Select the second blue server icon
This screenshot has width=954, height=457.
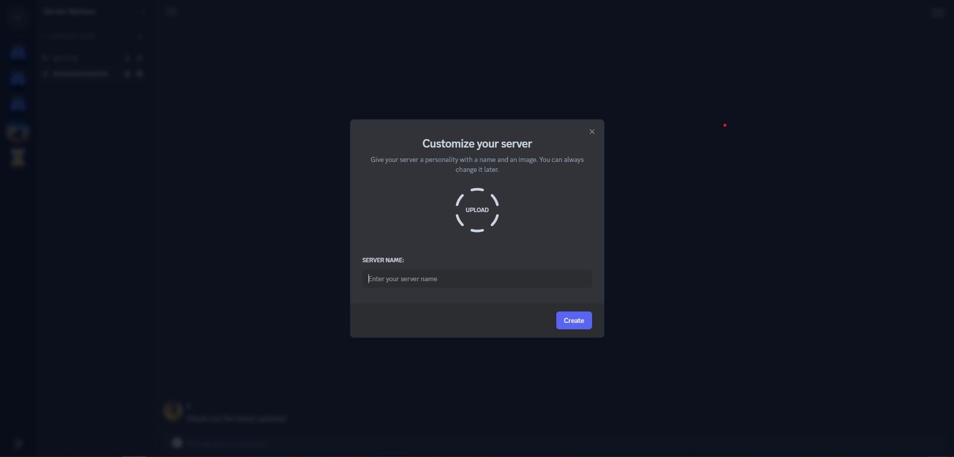coord(18,78)
